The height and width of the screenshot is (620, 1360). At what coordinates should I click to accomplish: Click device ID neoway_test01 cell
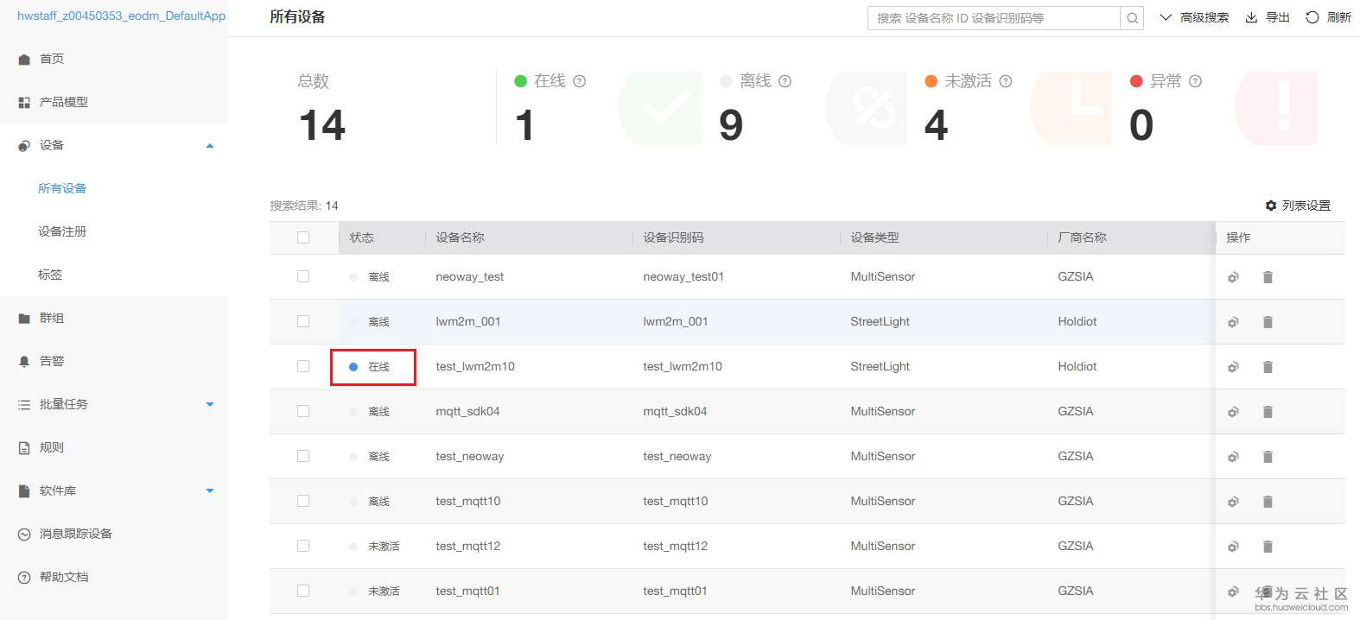click(x=683, y=276)
